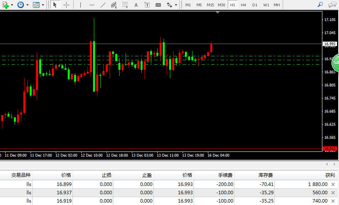339x205 pixels.
Task: Click the add indicator icon with green plus
Action: [x=5, y=5]
